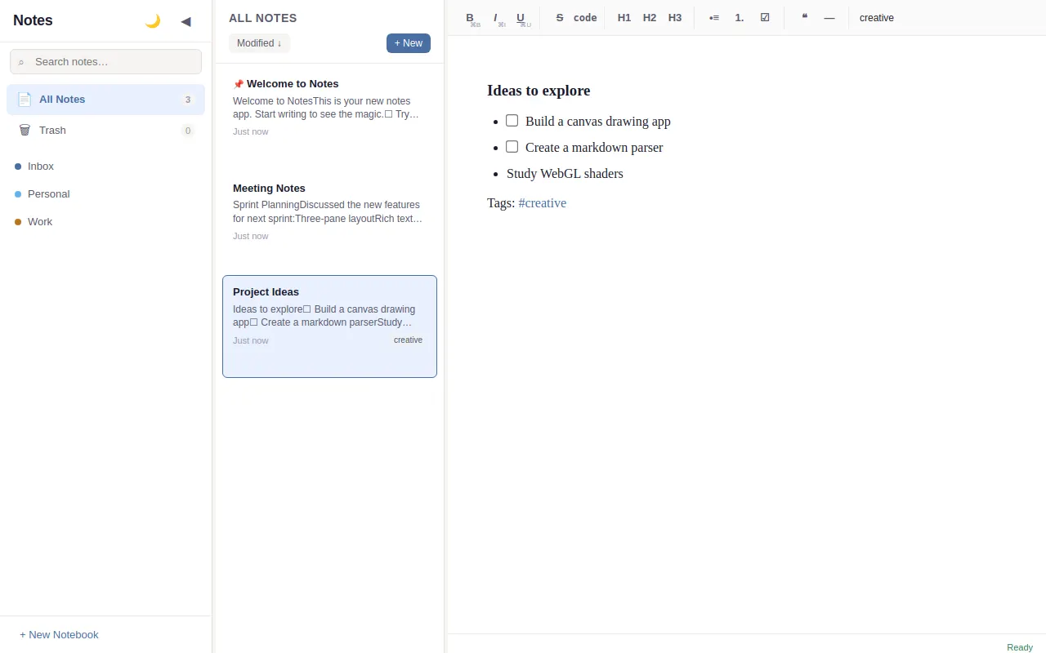This screenshot has width=1046, height=653.
Task: Apply underline formatting with U button
Action: (x=521, y=18)
